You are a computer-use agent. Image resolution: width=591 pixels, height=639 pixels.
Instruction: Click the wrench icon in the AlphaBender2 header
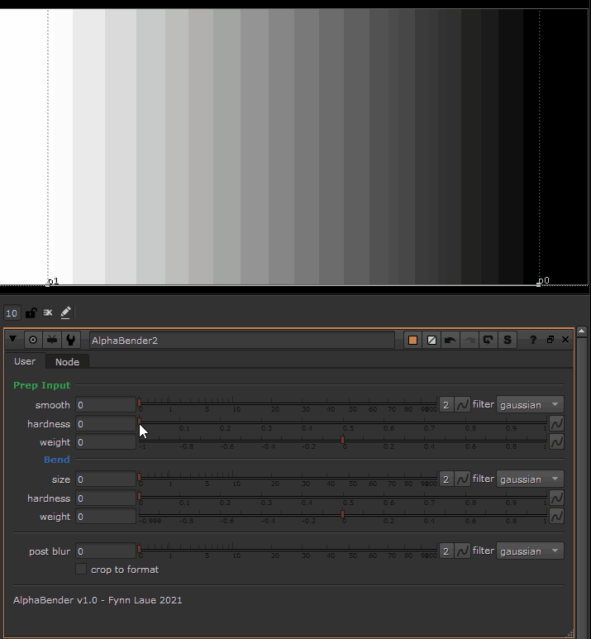click(x=71, y=340)
